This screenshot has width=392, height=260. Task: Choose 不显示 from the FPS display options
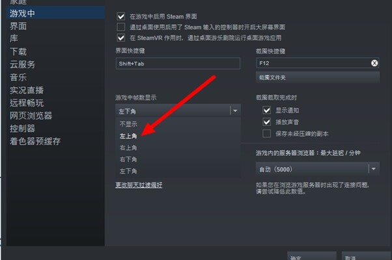click(x=128, y=124)
